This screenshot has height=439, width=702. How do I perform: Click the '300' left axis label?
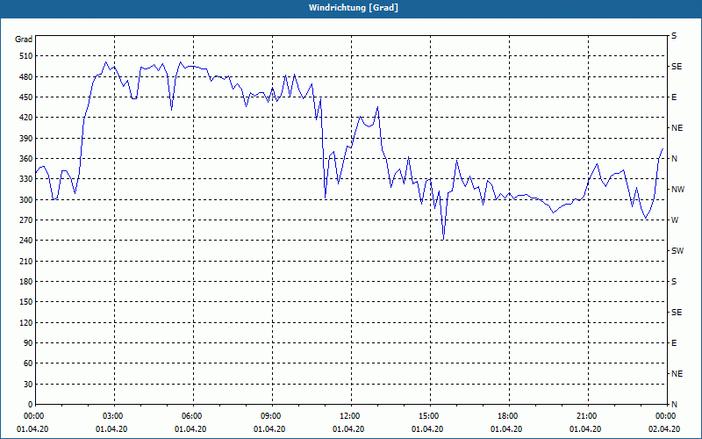click(x=26, y=199)
